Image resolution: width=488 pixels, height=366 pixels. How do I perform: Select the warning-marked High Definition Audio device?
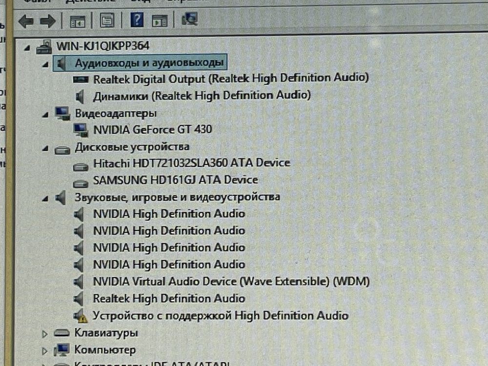click(x=220, y=316)
